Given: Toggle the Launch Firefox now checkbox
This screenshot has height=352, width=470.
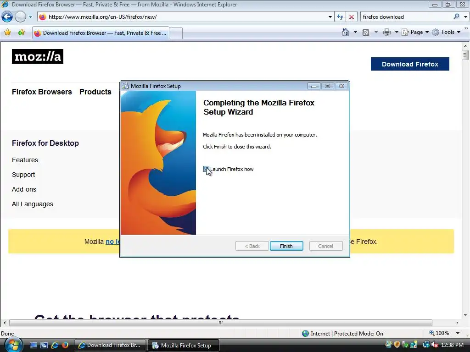Looking at the screenshot, I should tap(206, 169).
